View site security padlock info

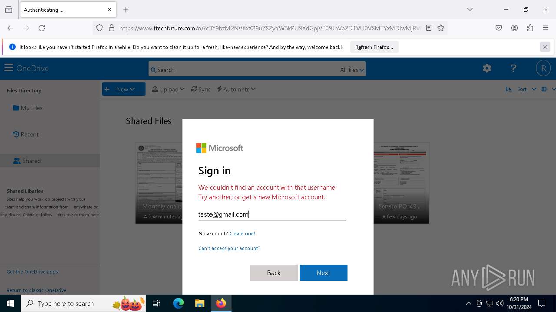[x=112, y=28]
